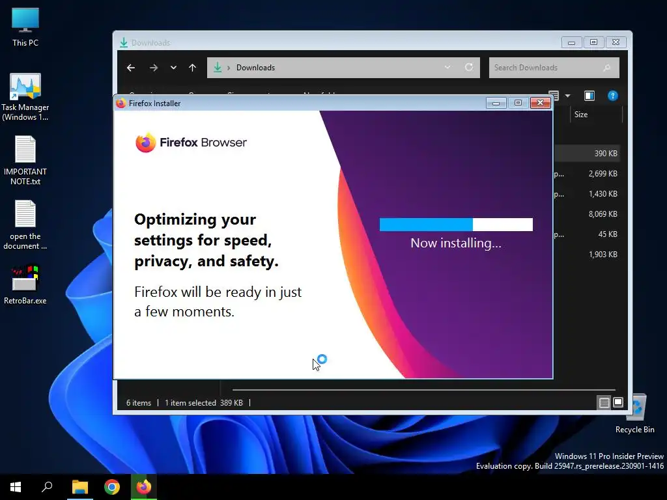Select the 1,903 KB file row
The image size is (667, 500).
click(587, 255)
